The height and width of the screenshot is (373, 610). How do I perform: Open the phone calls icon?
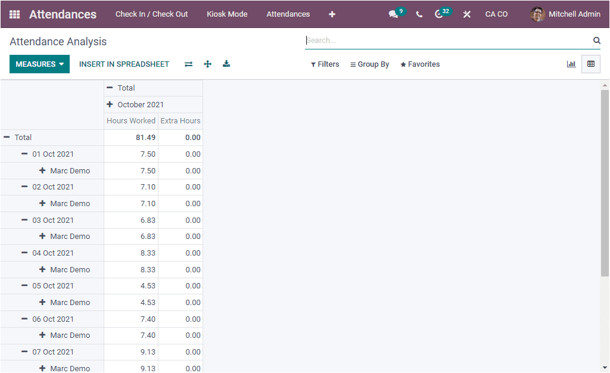click(x=419, y=13)
